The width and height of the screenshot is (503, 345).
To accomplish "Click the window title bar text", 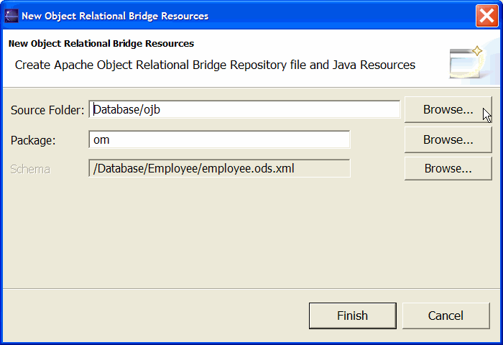I will click(115, 16).
